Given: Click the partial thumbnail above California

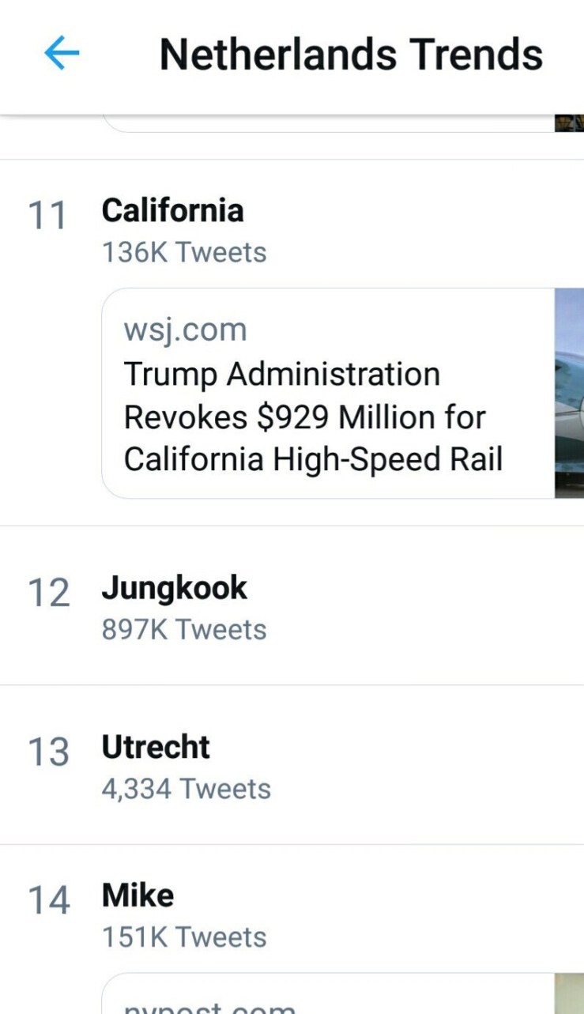Looking at the screenshot, I should tap(569, 123).
